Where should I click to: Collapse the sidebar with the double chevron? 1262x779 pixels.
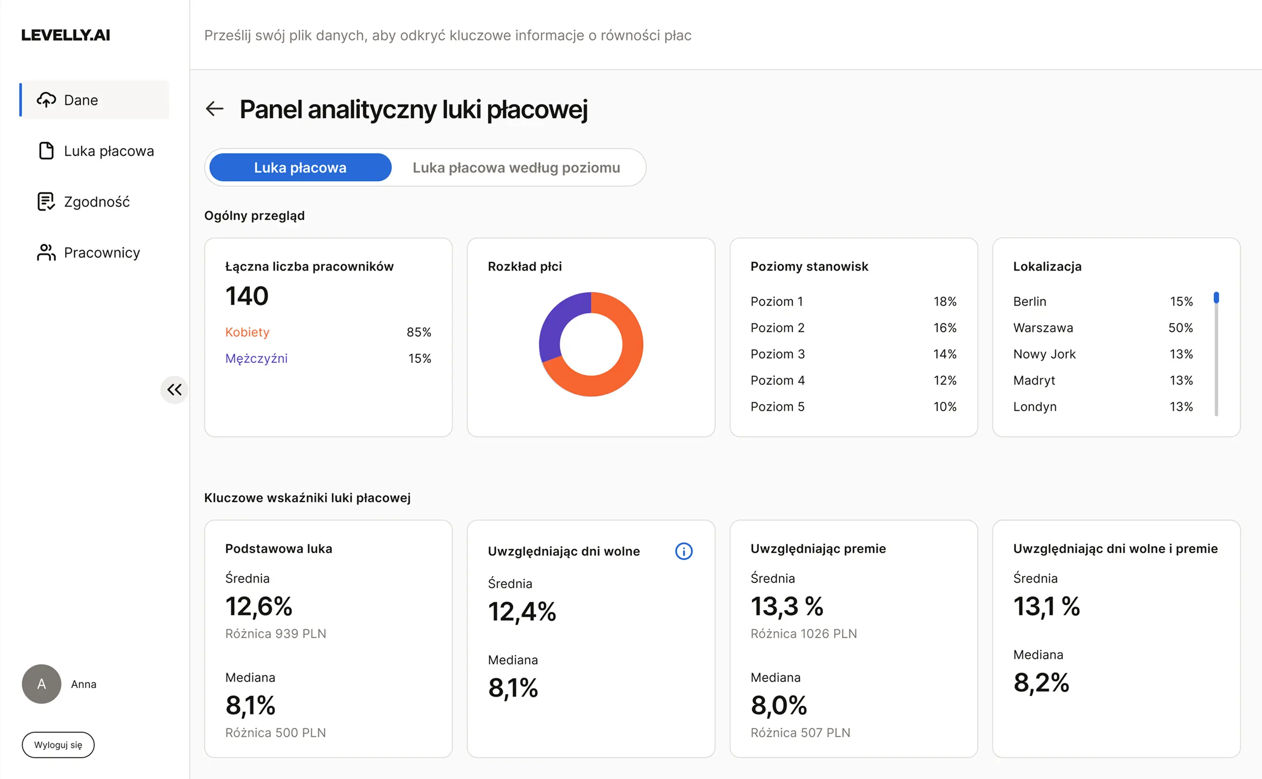click(175, 389)
